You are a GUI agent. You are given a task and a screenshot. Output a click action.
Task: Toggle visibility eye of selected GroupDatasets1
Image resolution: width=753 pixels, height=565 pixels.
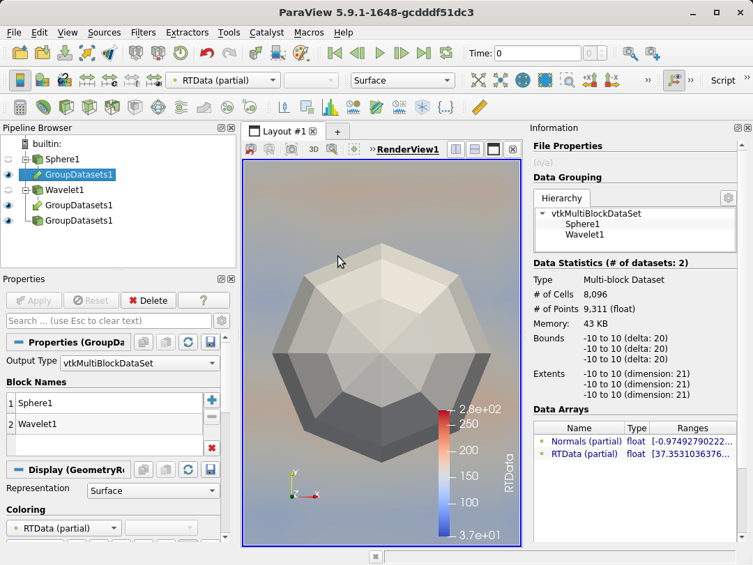tap(8, 175)
